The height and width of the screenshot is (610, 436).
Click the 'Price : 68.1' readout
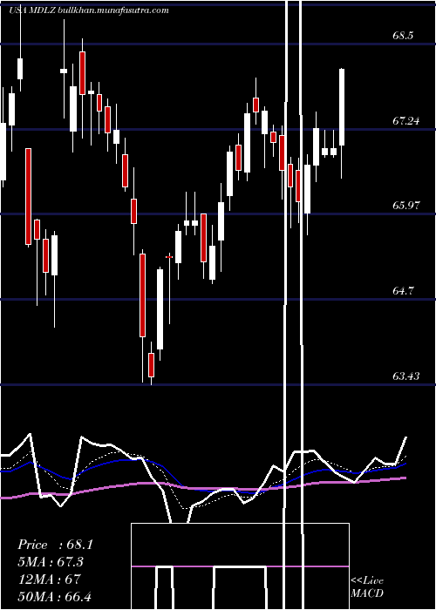[x=55, y=545]
